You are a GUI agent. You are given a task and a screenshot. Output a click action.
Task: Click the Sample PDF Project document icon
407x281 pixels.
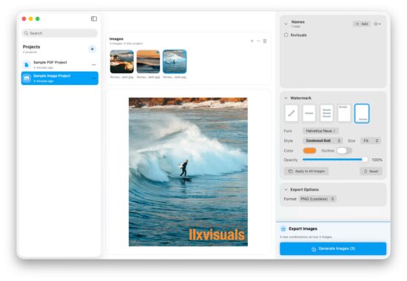coord(27,64)
